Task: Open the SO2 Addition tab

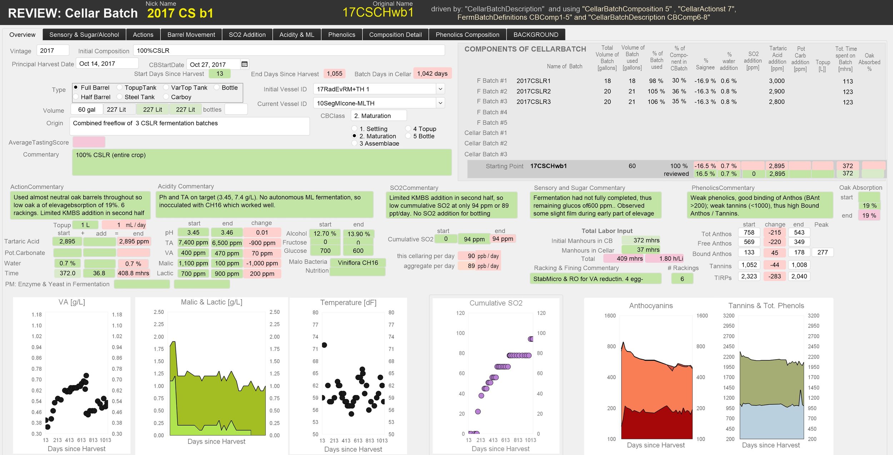Action: (x=247, y=35)
